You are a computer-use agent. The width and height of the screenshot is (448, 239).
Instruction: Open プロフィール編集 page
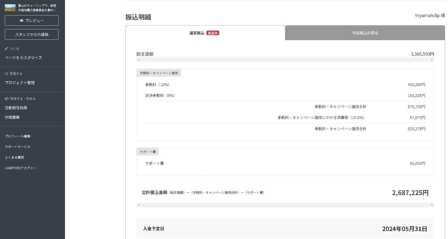pyautogui.click(x=18, y=136)
